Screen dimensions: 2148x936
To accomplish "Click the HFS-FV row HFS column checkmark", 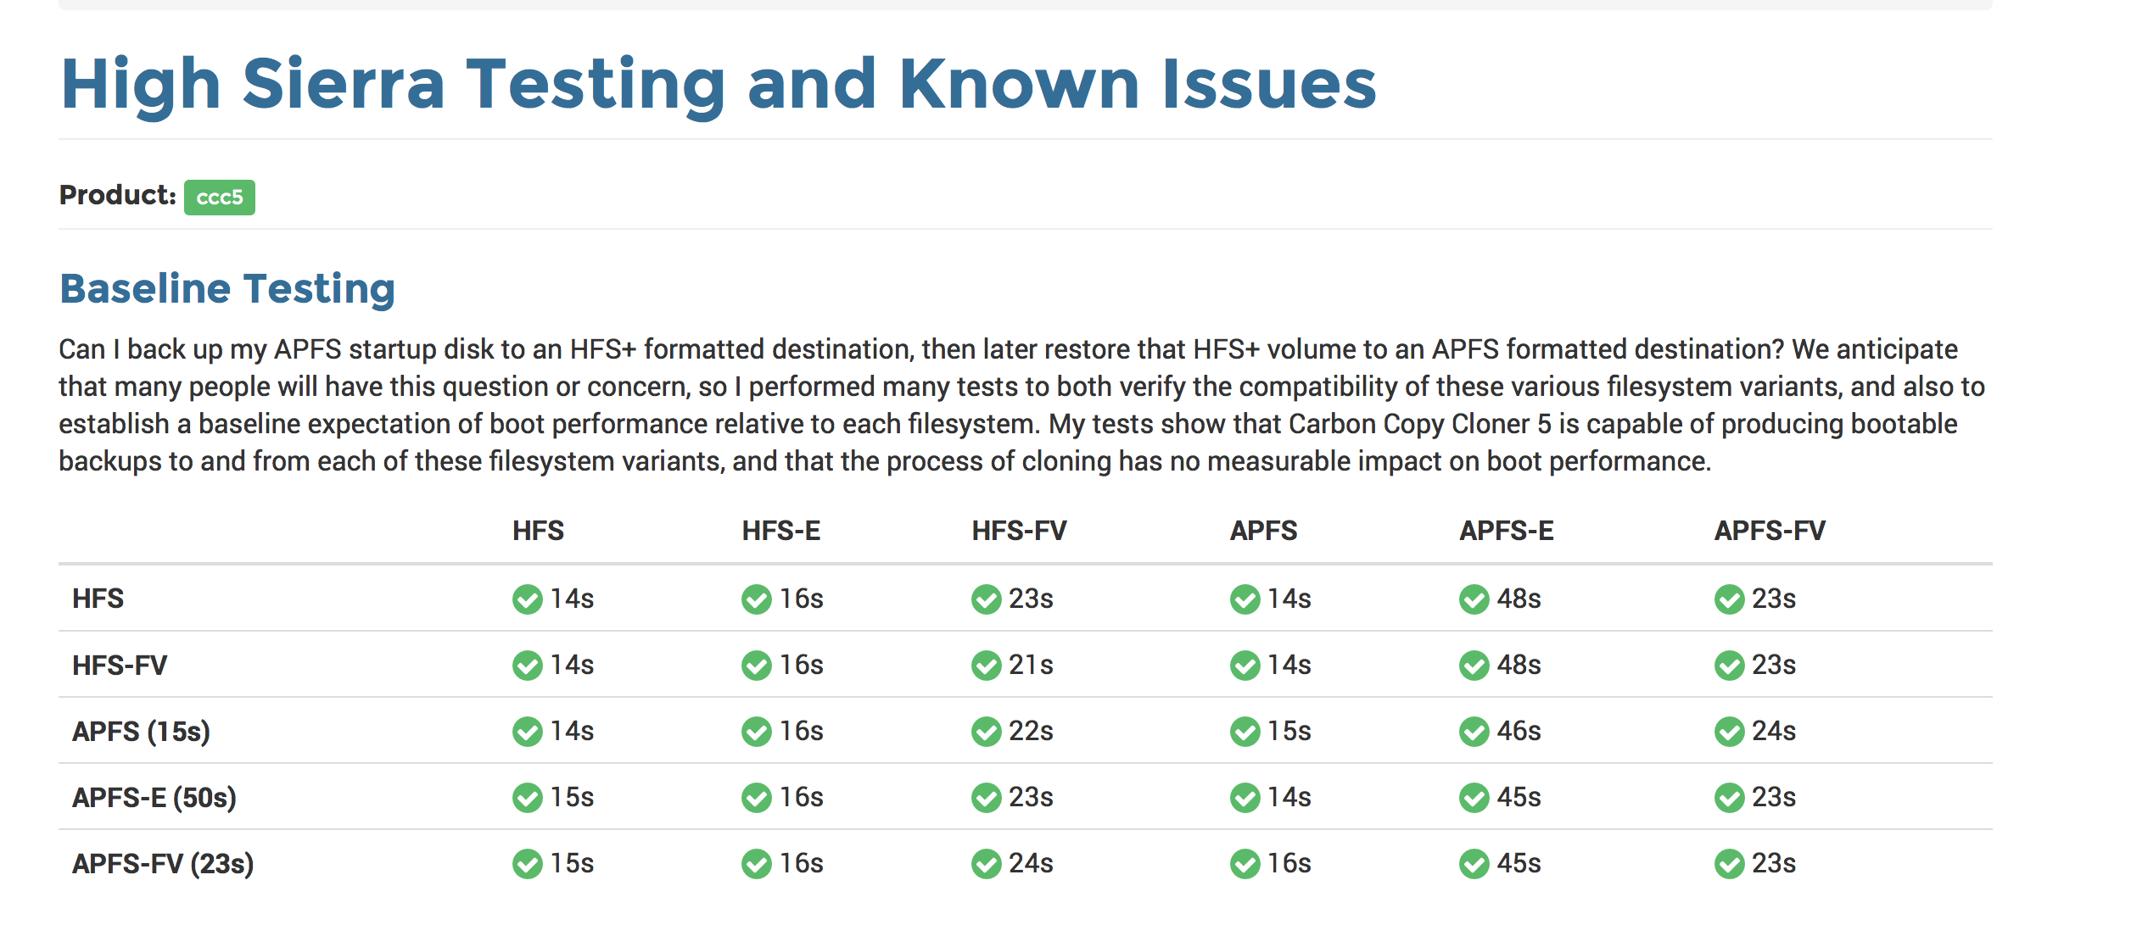I will pyautogui.click(x=527, y=666).
